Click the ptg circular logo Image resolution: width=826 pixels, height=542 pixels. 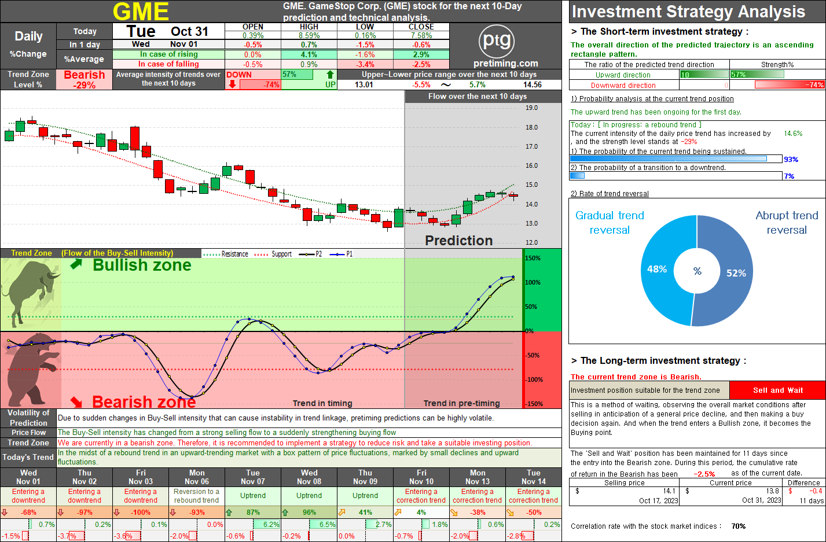[497, 41]
